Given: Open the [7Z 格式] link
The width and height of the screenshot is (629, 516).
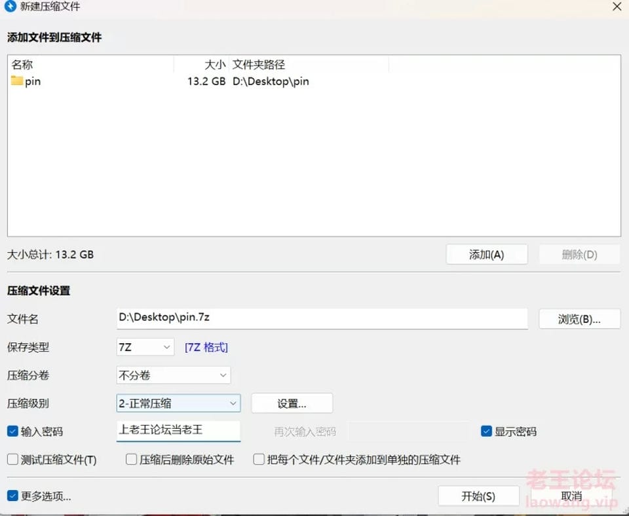Looking at the screenshot, I should pyautogui.click(x=206, y=347).
